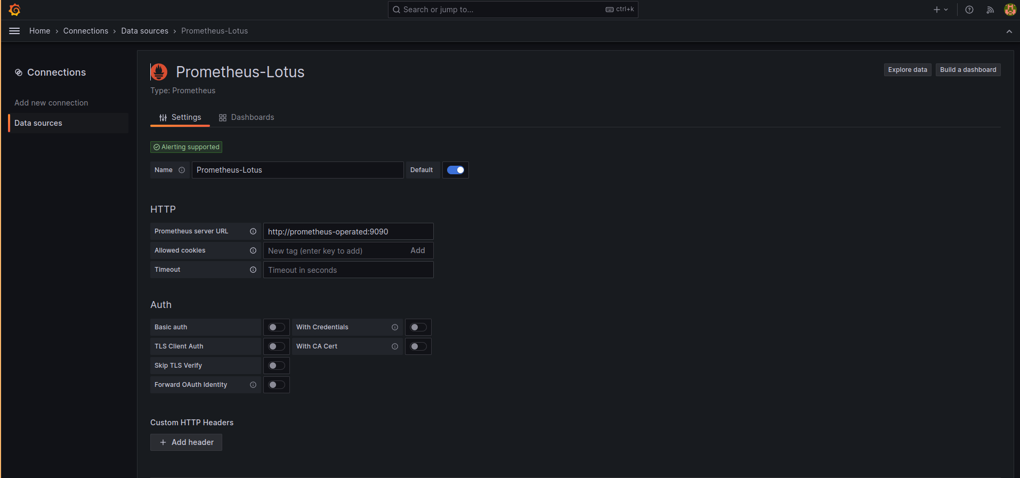Image resolution: width=1020 pixels, height=478 pixels.
Task: Collapse the top bar with chevron
Action: 1009,31
